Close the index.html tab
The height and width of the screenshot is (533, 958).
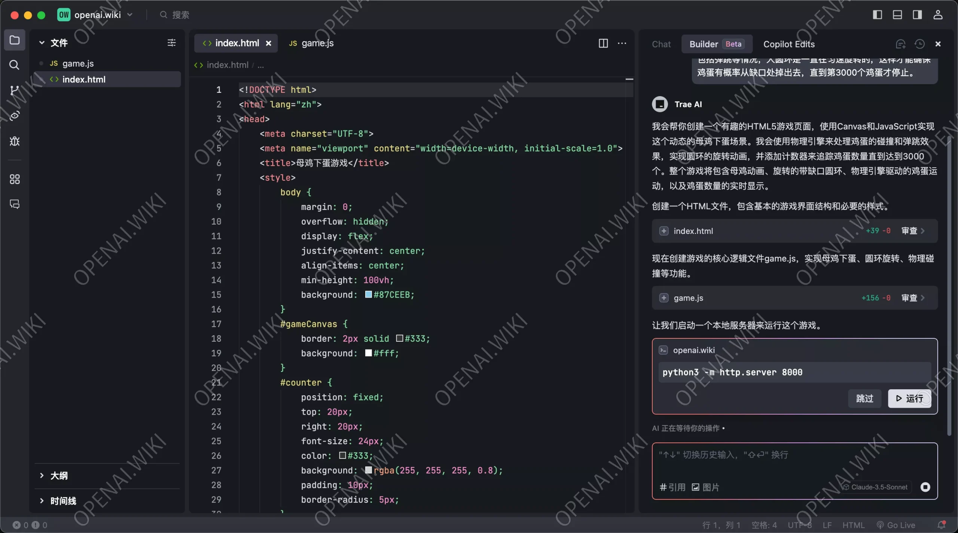pos(268,43)
